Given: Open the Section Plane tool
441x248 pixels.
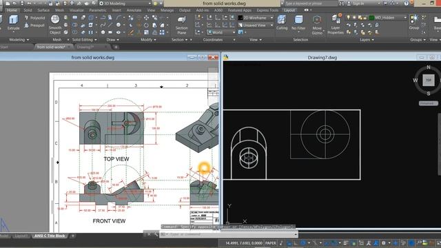Looking at the screenshot, I should (x=182, y=25).
